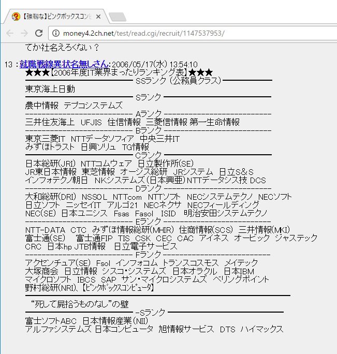Click 野村総研(NRI) text

tap(51, 288)
